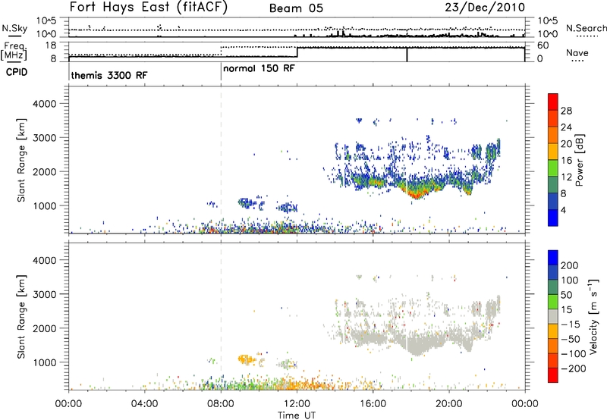Image resolution: width=607 pixels, height=420 pixels.
Task: Click the '20:00' time tick label
Action: tap(449, 404)
